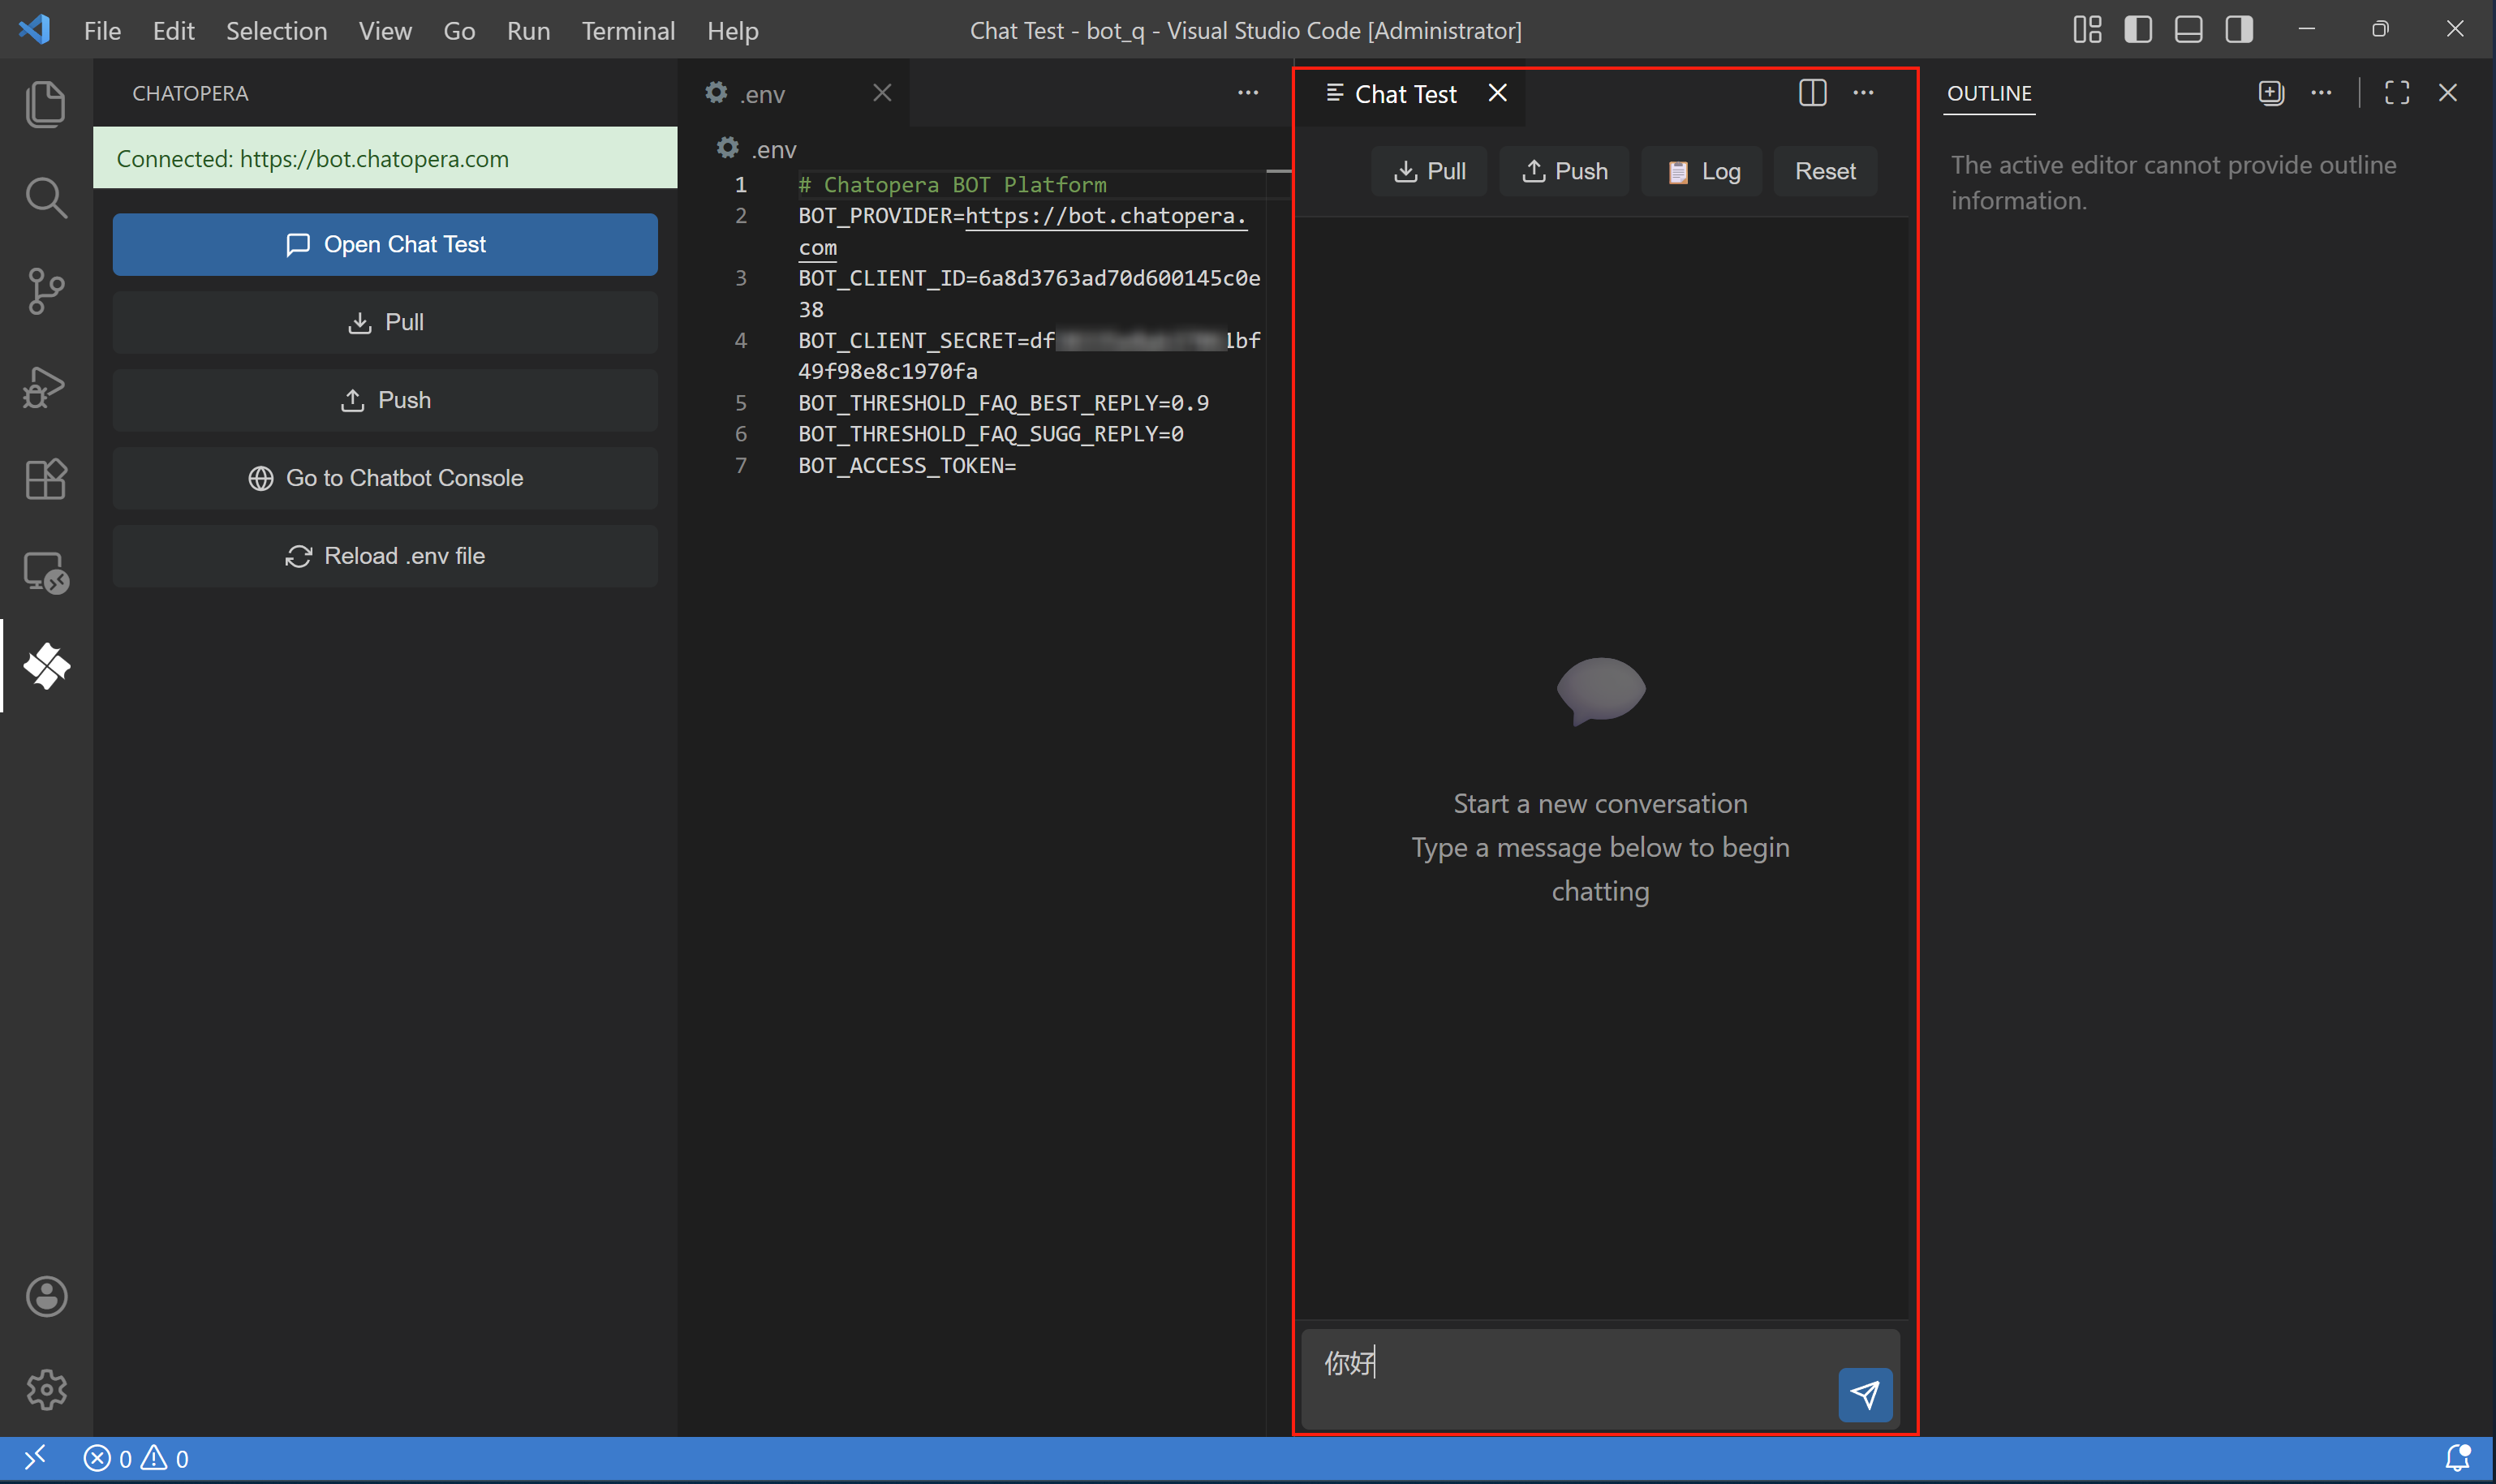Open the Search view in activity bar
This screenshot has height=1484, width=2496.
pyautogui.click(x=46, y=197)
